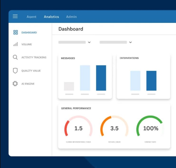Click the Activity Tracking magnifier icon

[x=15, y=57]
